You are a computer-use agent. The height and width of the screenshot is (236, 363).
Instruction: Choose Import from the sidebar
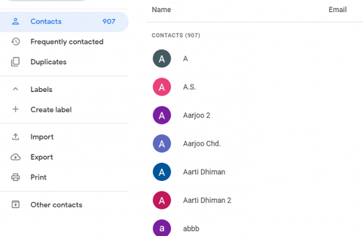click(x=42, y=137)
